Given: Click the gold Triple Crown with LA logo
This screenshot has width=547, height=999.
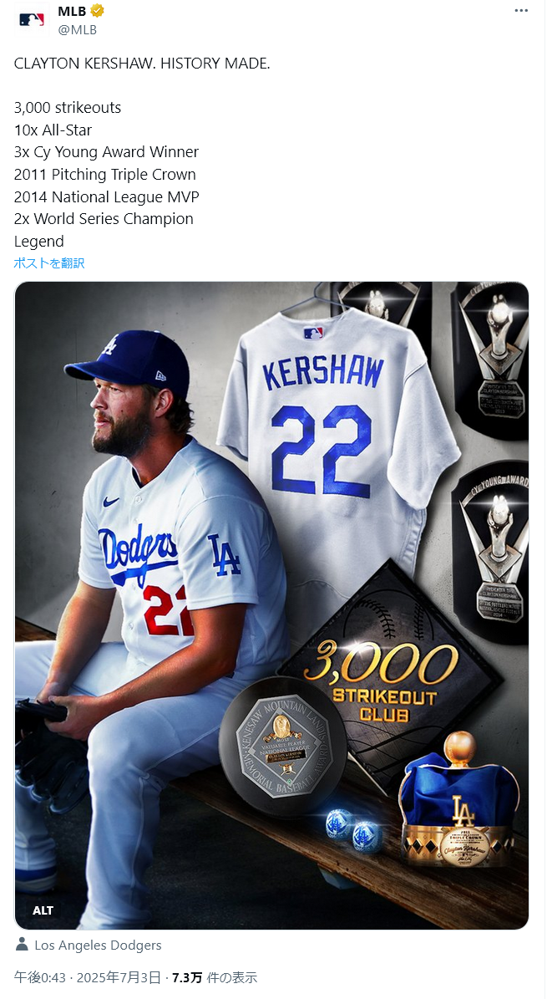Looking at the screenshot, I should click(x=460, y=802).
